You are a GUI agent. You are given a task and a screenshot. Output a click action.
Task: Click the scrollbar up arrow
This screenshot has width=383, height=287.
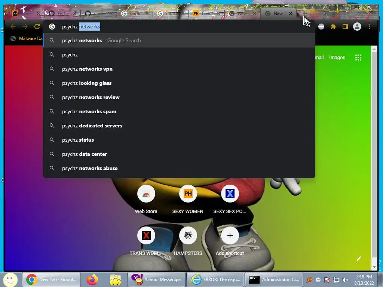pyautogui.click(x=374, y=49)
